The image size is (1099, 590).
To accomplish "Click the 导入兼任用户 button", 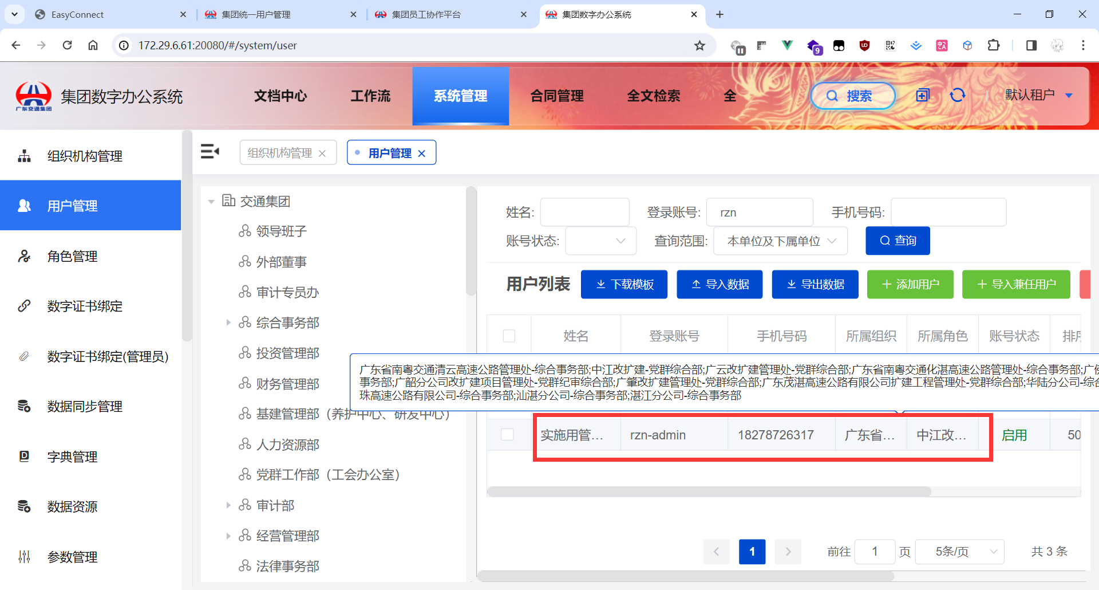I will coord(1016,284).
